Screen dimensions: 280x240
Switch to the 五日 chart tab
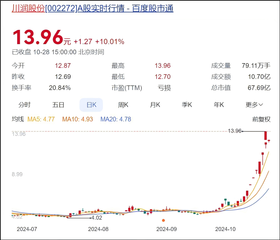pyautogui.click(x=58, y=105)
